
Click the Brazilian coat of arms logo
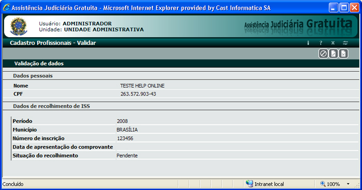click(x=19, y=26)
